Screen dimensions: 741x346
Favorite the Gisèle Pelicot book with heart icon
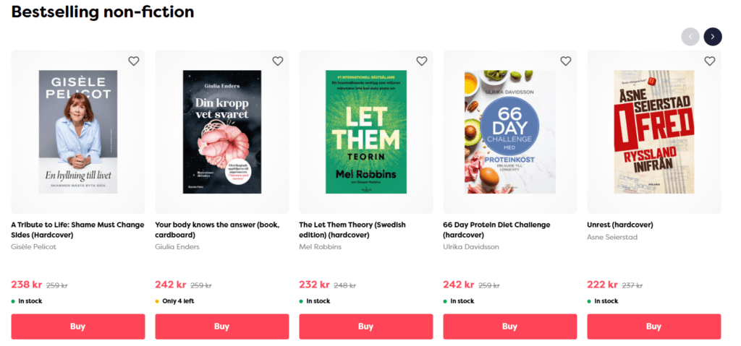click(134, 61)
